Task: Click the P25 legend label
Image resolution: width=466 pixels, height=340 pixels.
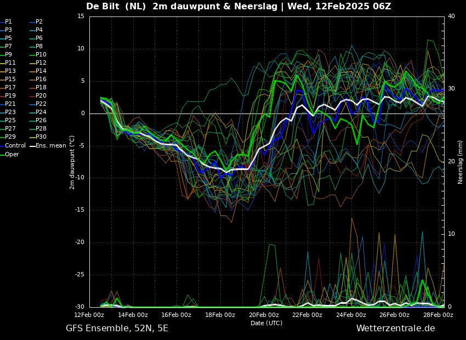Action: [x=10, y=120]
